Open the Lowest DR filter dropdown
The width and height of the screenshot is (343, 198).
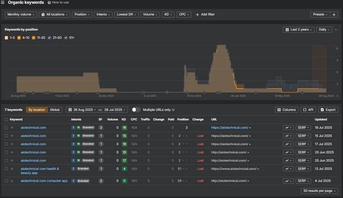pos(126,14)
